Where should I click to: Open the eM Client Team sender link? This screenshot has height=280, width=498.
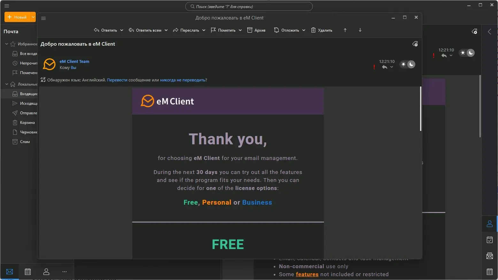coord(74,61)
